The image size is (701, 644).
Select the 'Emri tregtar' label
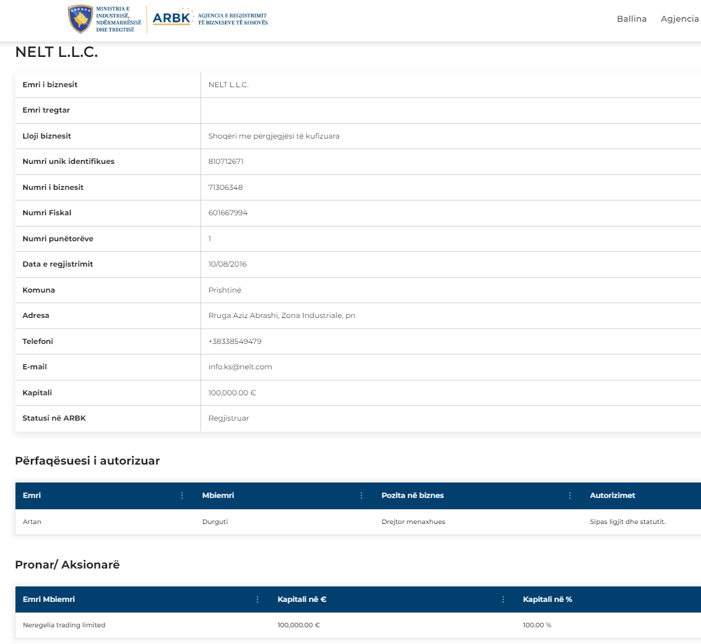coord(46,110)
